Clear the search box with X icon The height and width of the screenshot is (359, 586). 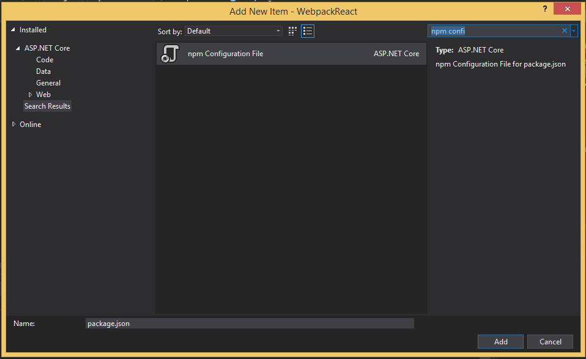[565, 31]
